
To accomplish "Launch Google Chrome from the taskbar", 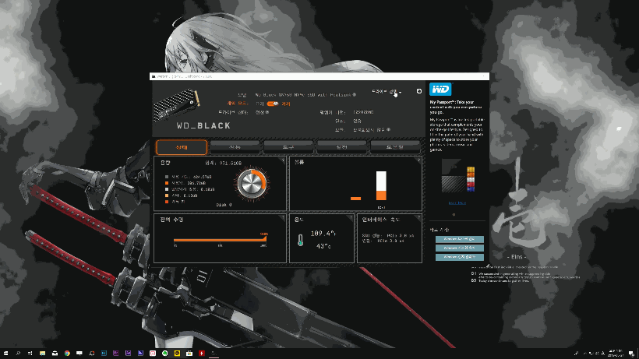I will (67, 354).
